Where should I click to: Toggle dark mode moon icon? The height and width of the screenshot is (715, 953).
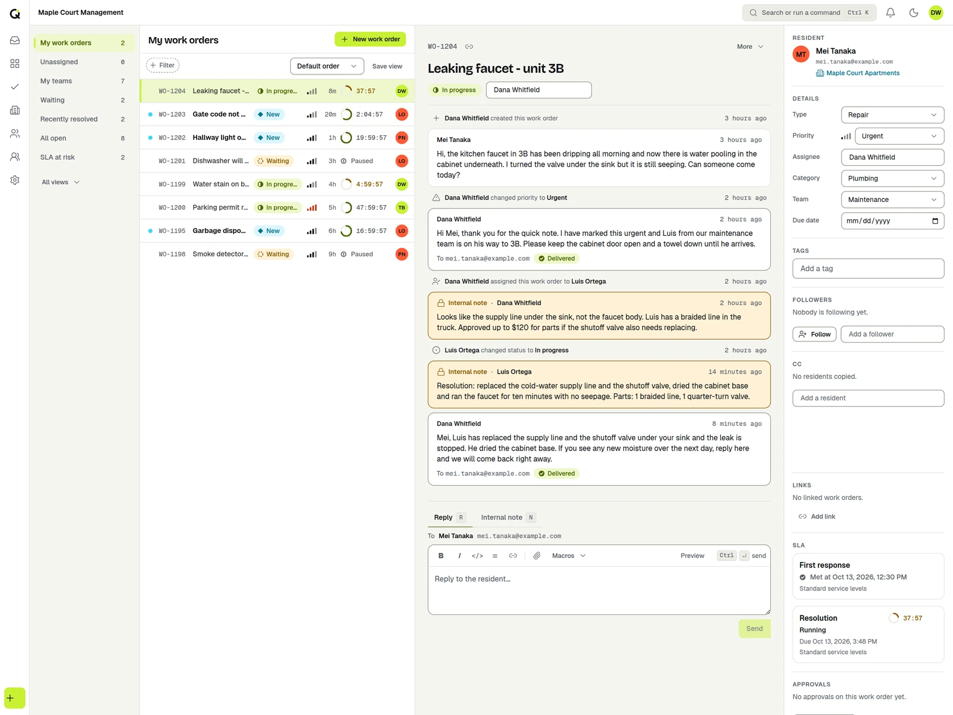tap(914, 13)
